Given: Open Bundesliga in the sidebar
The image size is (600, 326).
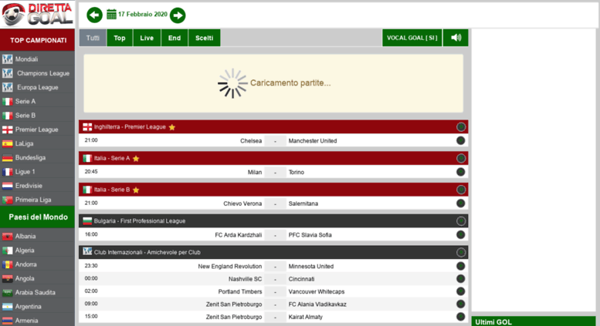Looking at the screenshot, I should 30,157.
